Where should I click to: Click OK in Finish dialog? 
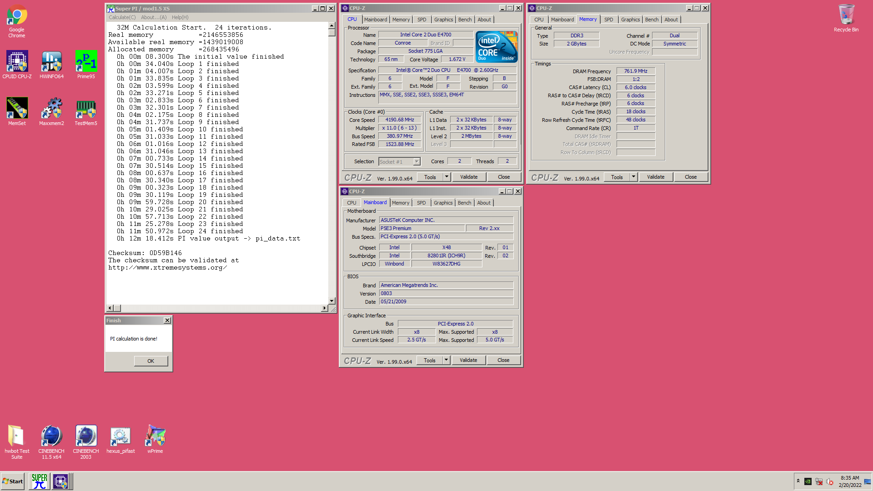click(151, 361)
